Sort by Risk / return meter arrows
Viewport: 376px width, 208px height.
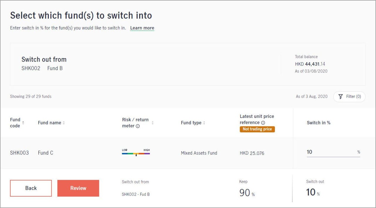tap(152, 123)
